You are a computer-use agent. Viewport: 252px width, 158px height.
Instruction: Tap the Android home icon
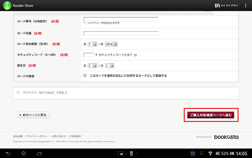[x=23, y=153]
